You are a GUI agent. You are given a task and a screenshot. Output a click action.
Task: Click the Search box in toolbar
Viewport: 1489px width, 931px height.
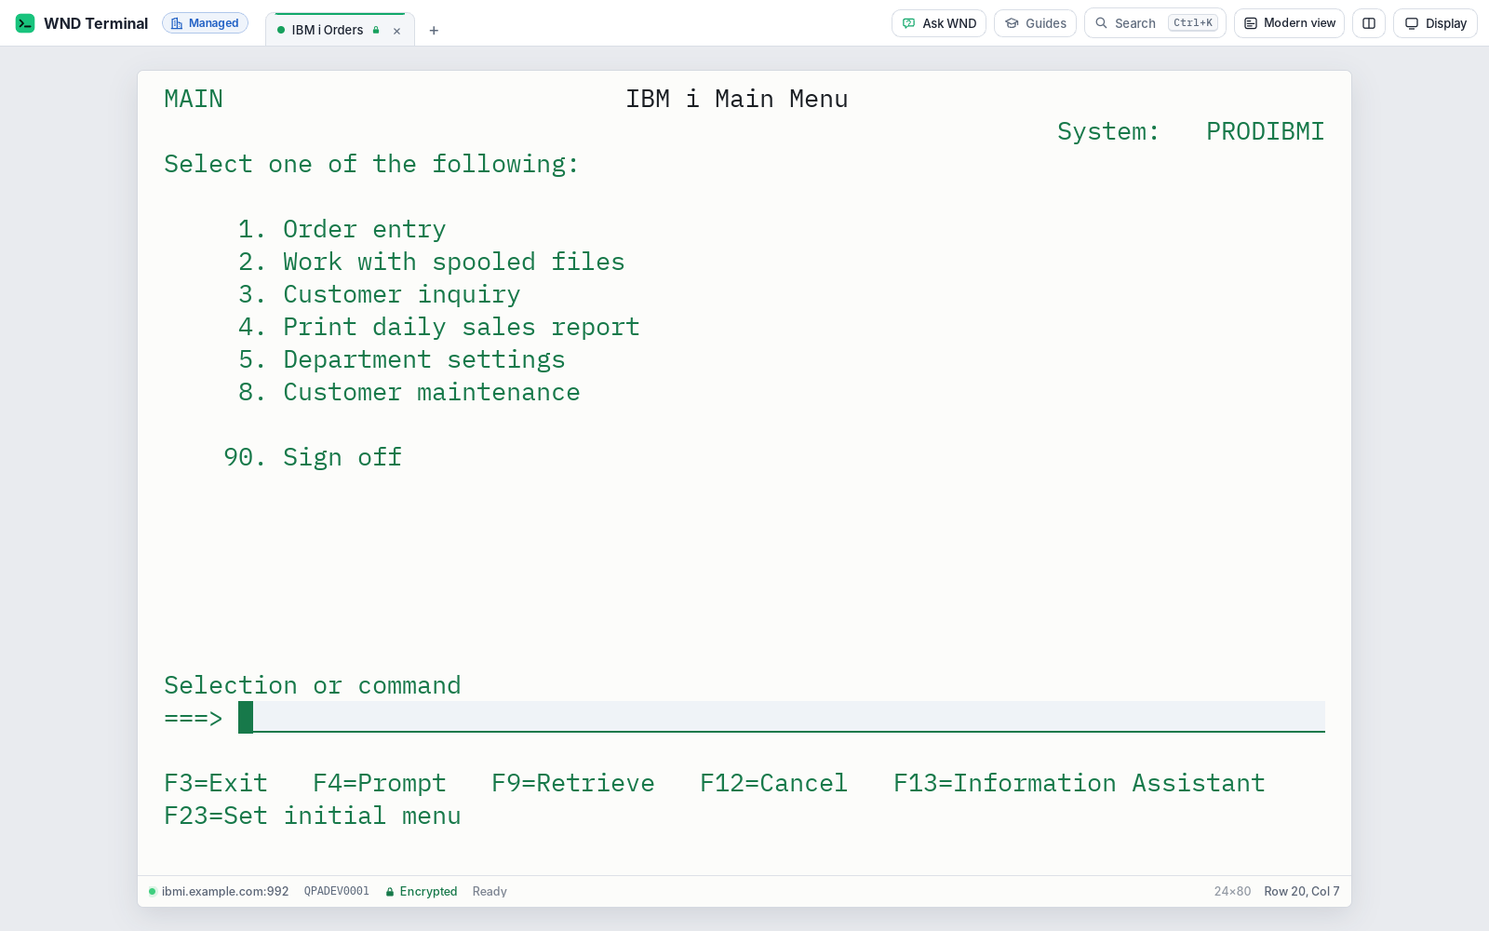[1155, 23]
